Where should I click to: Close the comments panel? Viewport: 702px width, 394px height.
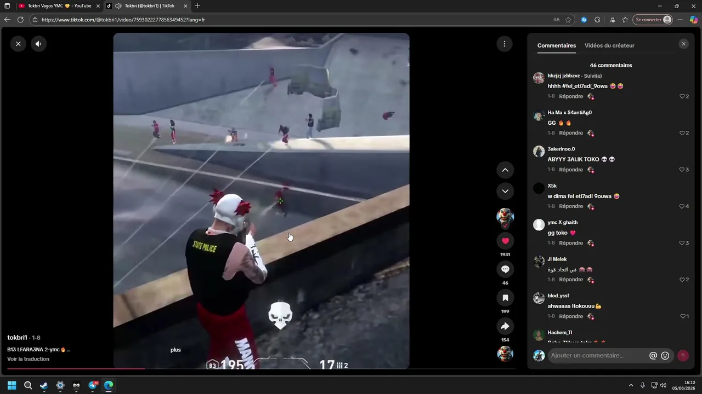[683, 44]
